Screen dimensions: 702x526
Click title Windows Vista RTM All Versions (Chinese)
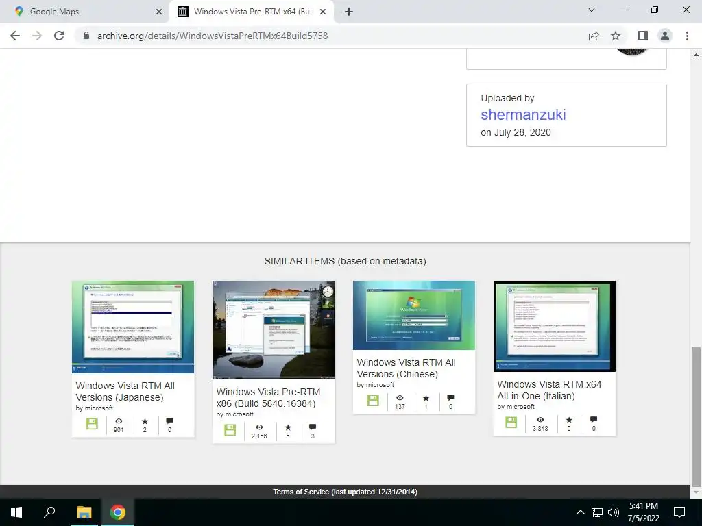tap(406, 368)
